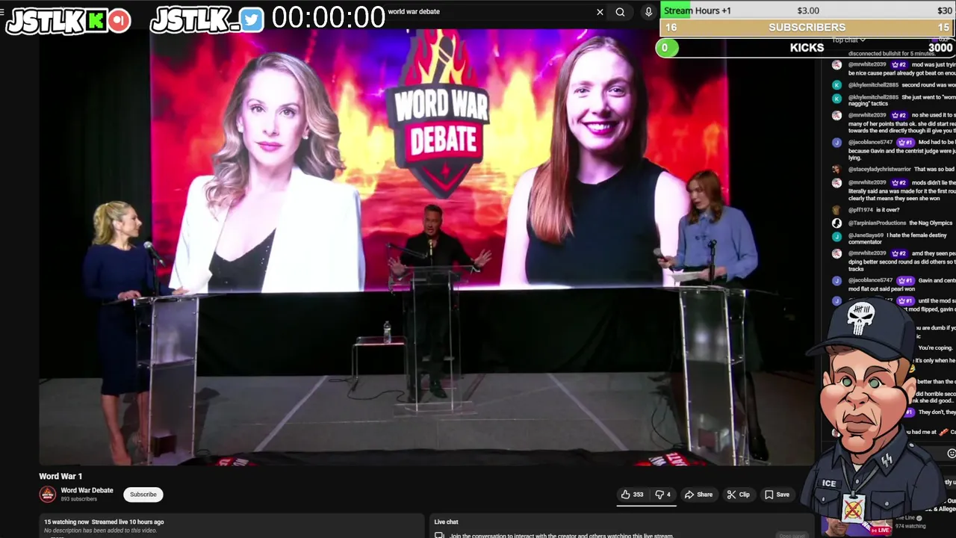
Task: Open @staceyladychristwarrior's chat avatar
Action: (836, 170)
